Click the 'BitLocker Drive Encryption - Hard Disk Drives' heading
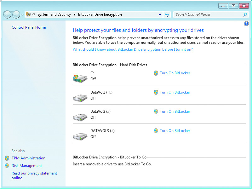The width and height of the screenshot is (252, 189). click(110, 65)
